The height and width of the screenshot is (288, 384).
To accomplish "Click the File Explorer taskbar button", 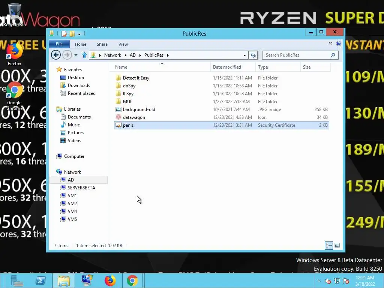I will pos(64,280).
